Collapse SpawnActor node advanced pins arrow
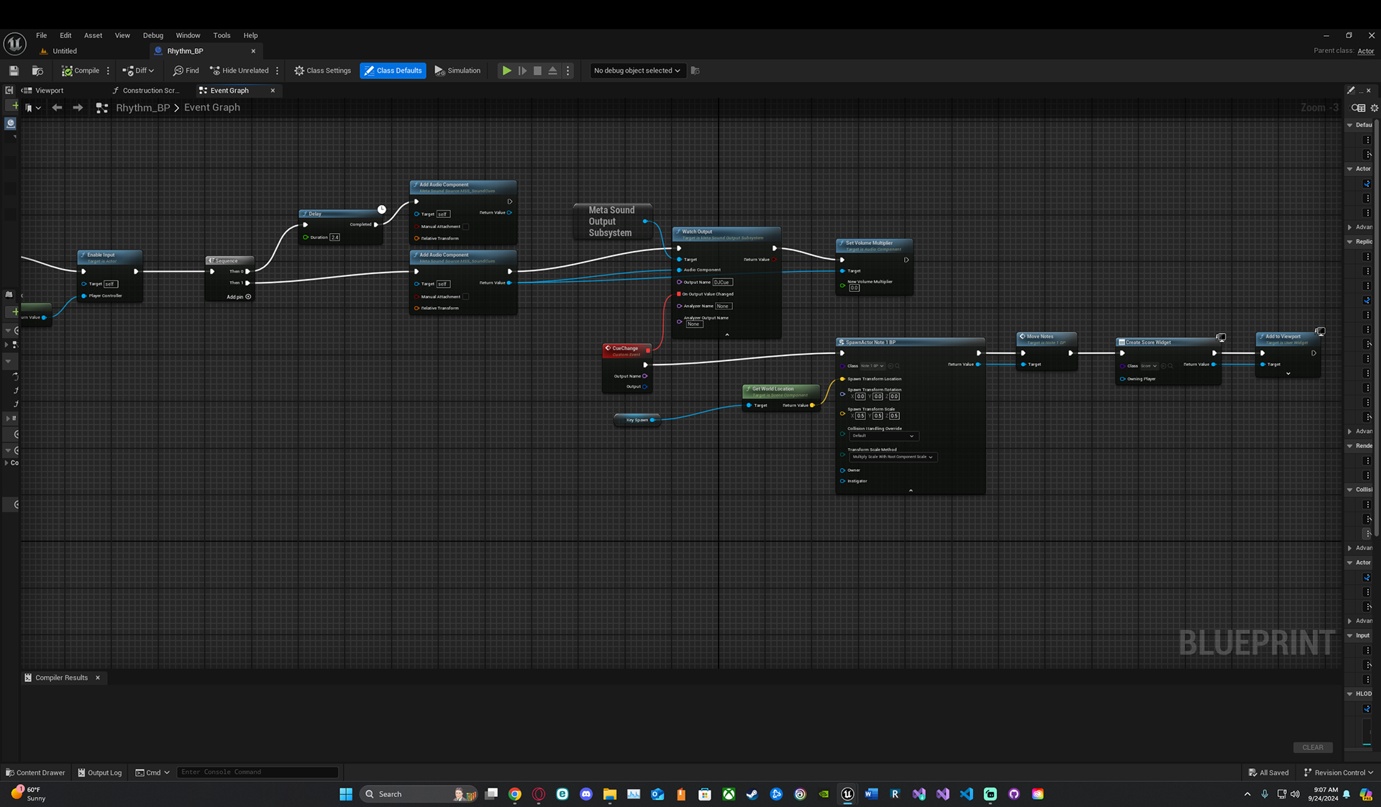Viewport: 1381px width, 807px height. tap(911, 491)
